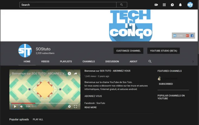Viewport: 199px width, 125px height.
Task: Open the create video camera icon
Action: click(156, 5)
